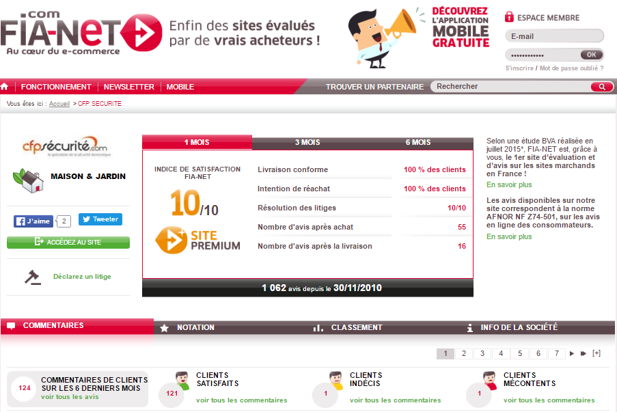Click the Livraison conforme row label
617x412 pixels.
[292, 169]
